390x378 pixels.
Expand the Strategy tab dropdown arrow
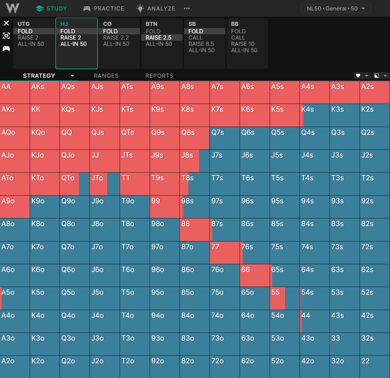tap(72, 76)
